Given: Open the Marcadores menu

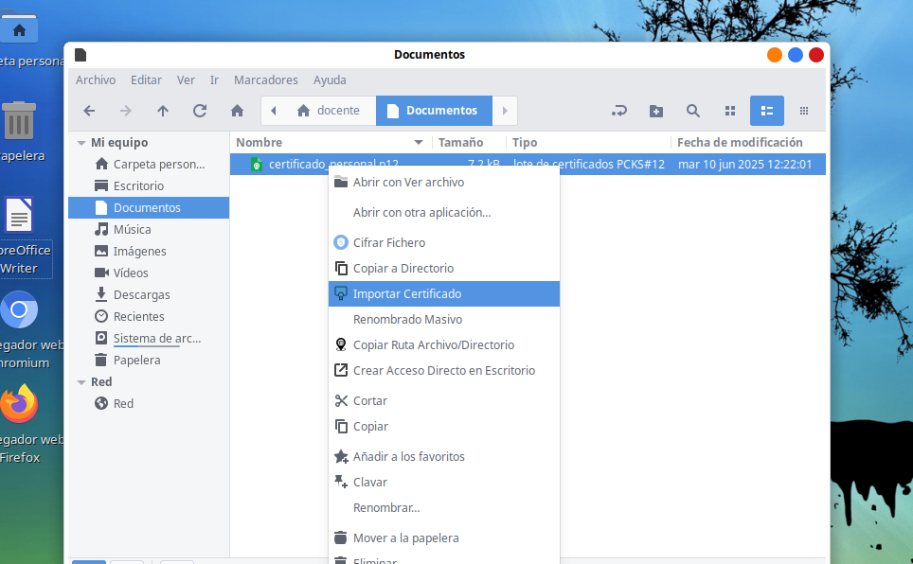Looking at the screenshot, I should point(266,79).
